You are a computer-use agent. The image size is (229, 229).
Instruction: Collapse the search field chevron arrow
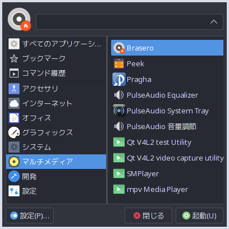click(x=214, y=22)
